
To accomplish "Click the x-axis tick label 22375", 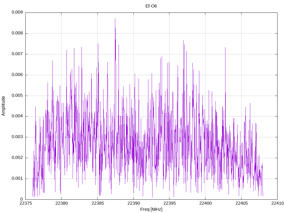I will click(25, 203).
